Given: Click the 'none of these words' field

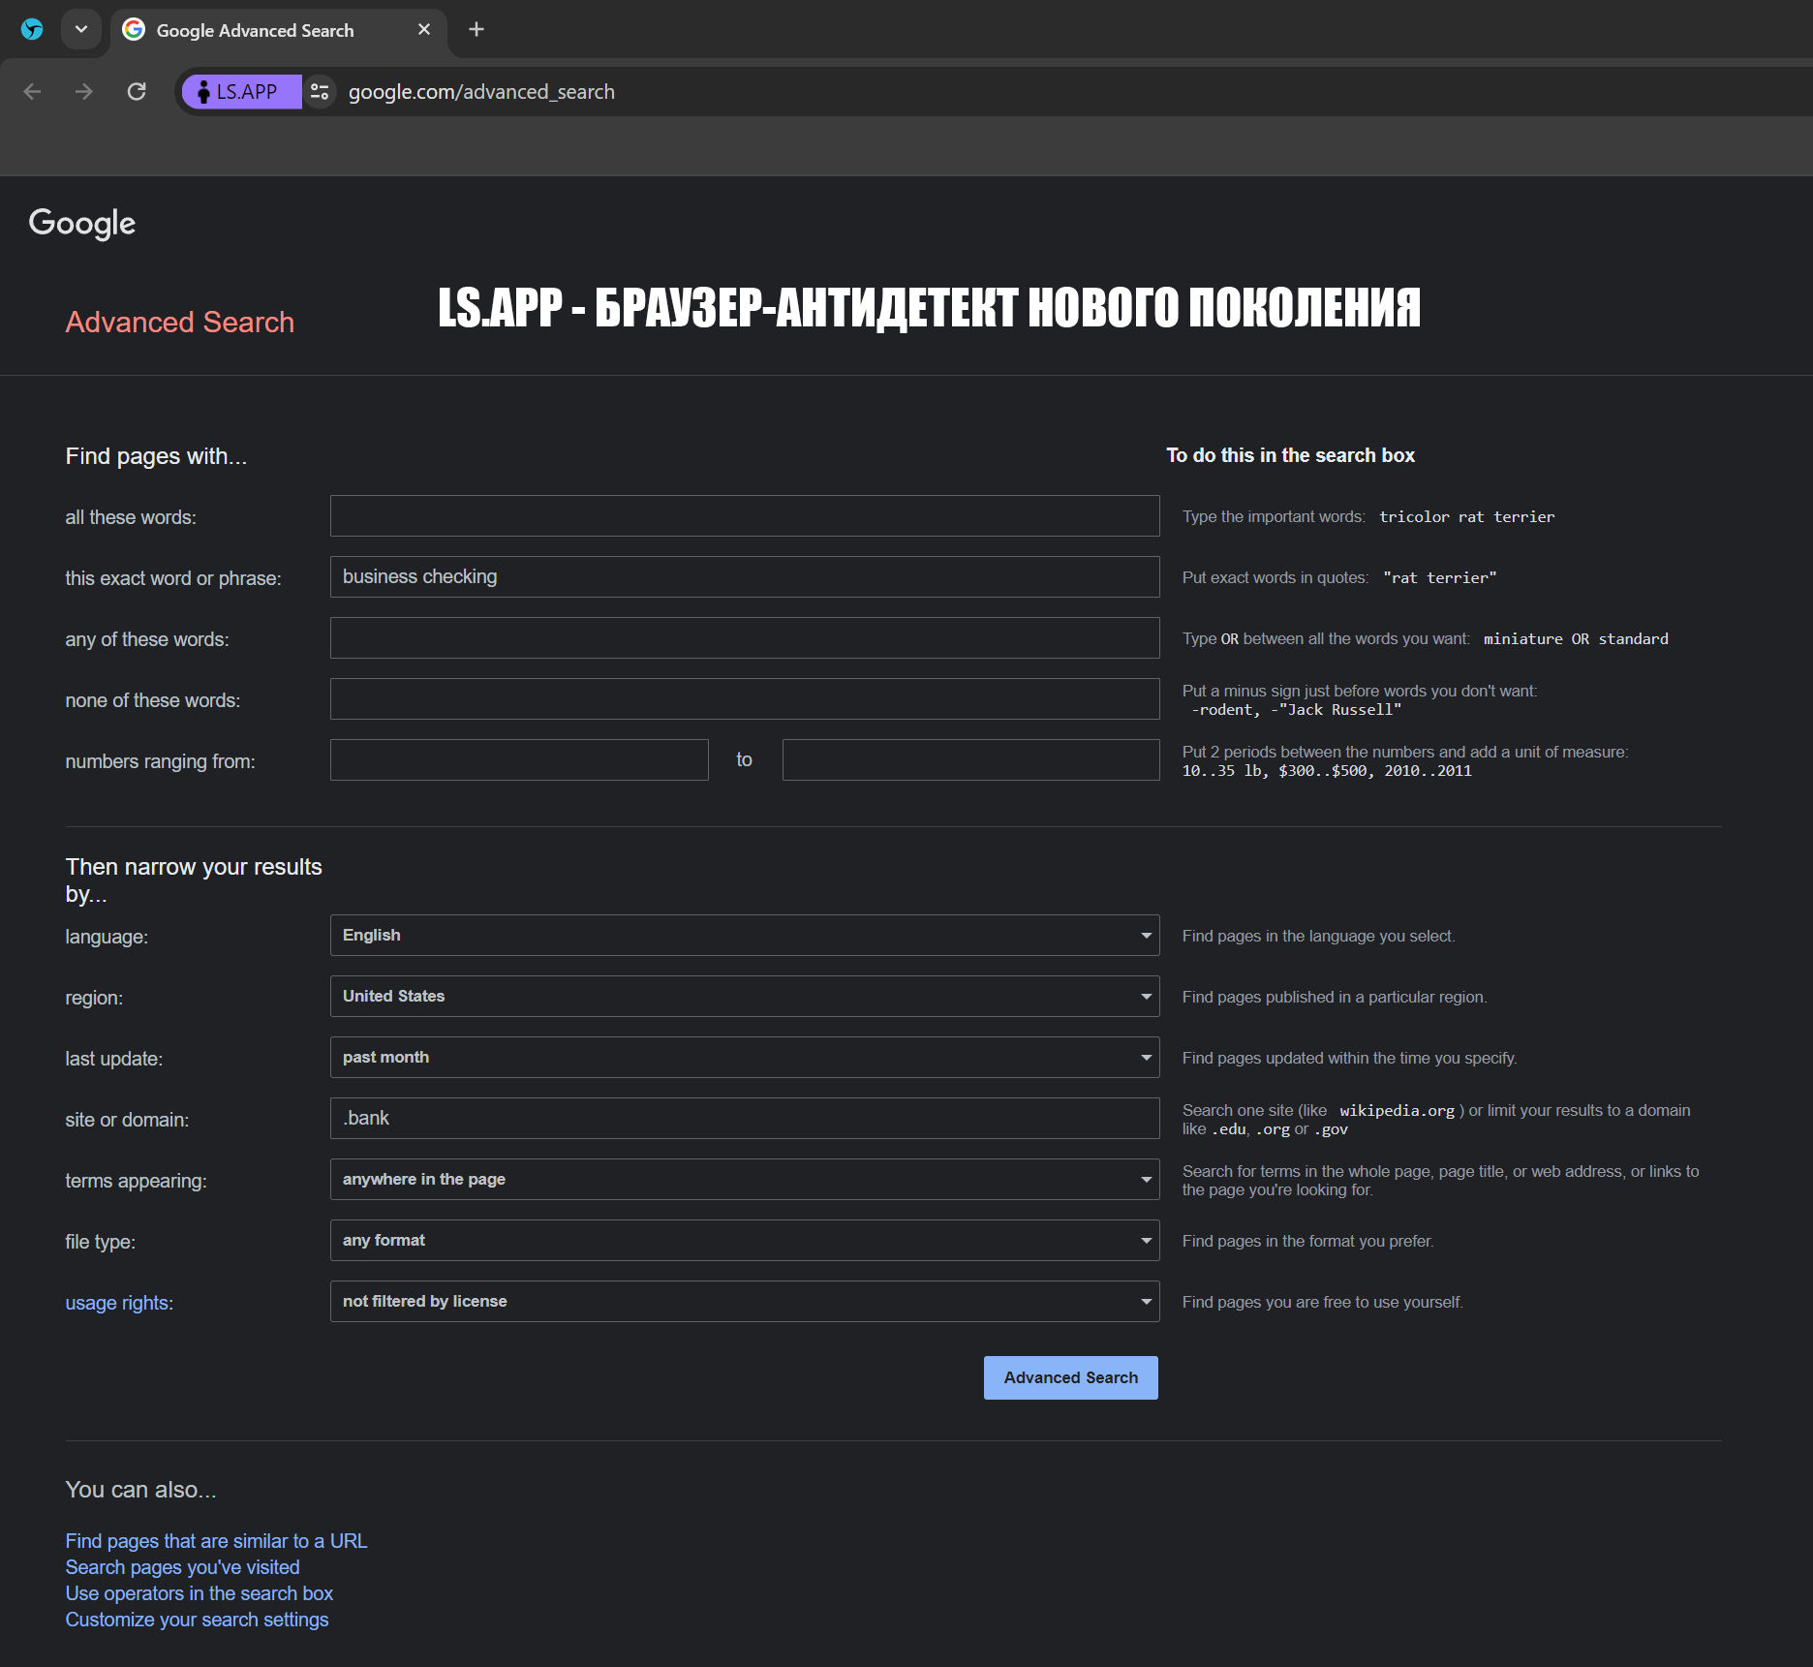Looking at the screenshot, I should pos(745,699).
